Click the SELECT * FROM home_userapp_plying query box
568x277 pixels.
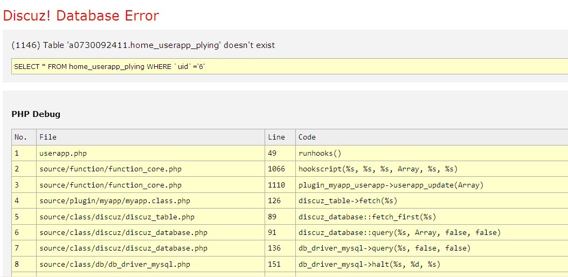(289, 66)
